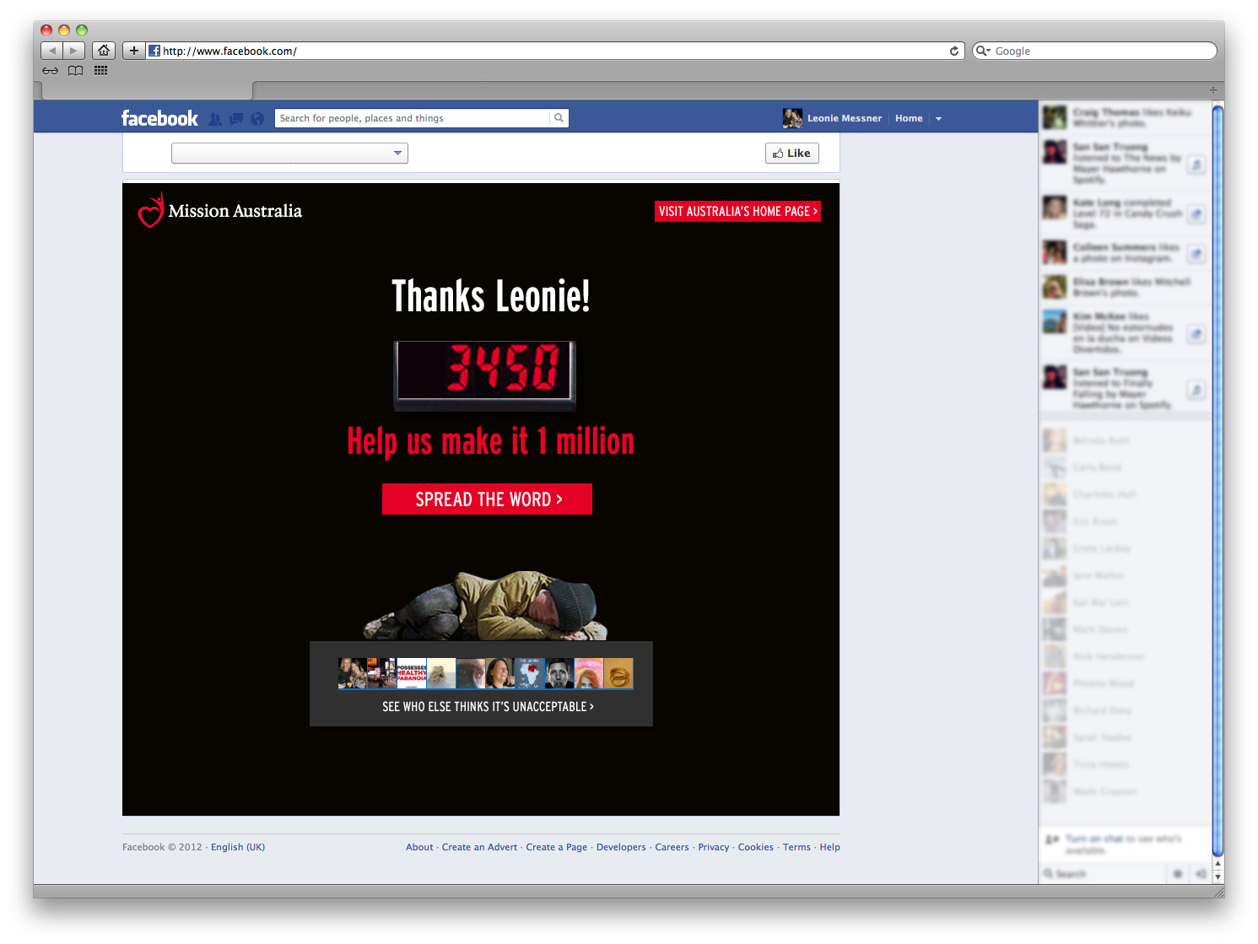Click the facebook logo
This screenshot has height=944, width=1258.
point(159,118)
